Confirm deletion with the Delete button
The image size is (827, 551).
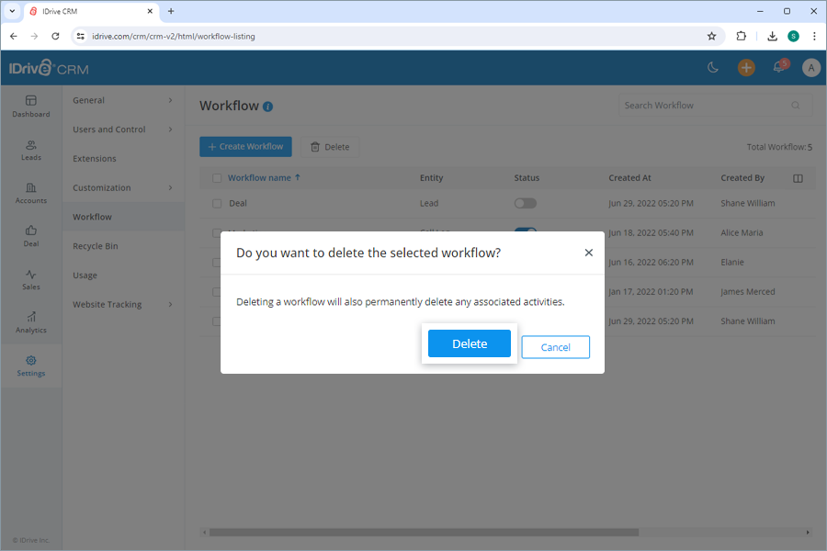[x=469, y=343]
